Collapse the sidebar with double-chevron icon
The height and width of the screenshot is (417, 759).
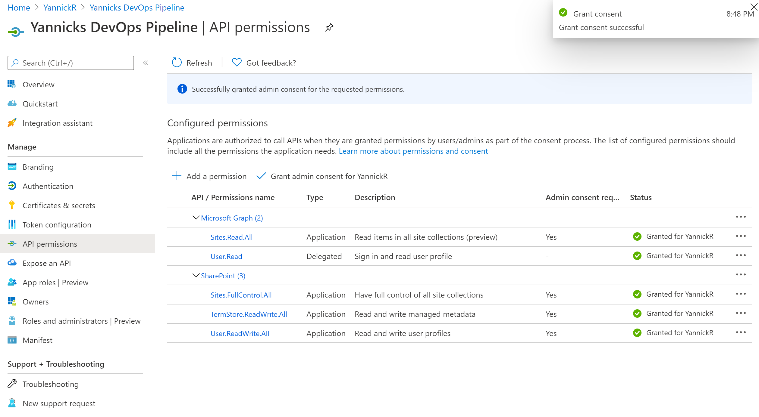(146, 63)
